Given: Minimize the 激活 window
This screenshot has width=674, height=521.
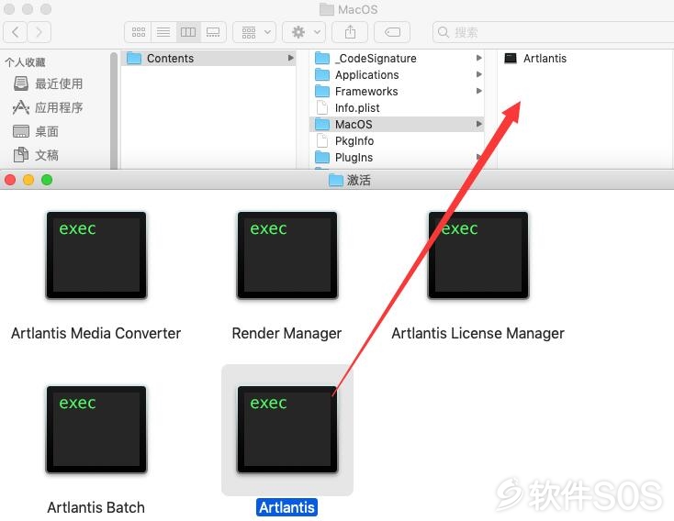Looking at the screenshot, I should (28, 180).
